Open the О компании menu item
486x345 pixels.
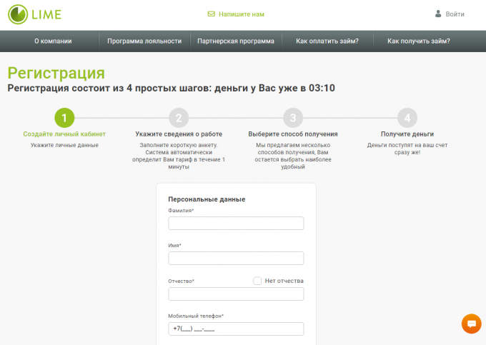click(53, 41)
